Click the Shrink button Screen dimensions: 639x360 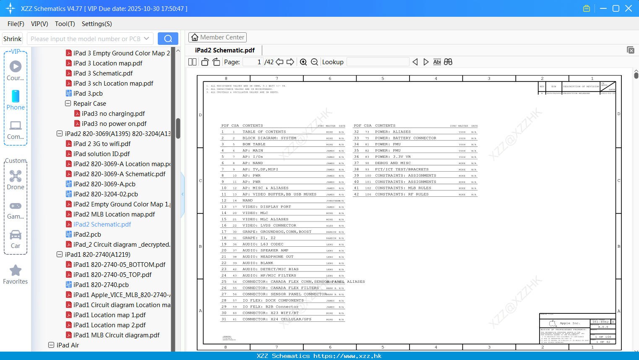12,39
